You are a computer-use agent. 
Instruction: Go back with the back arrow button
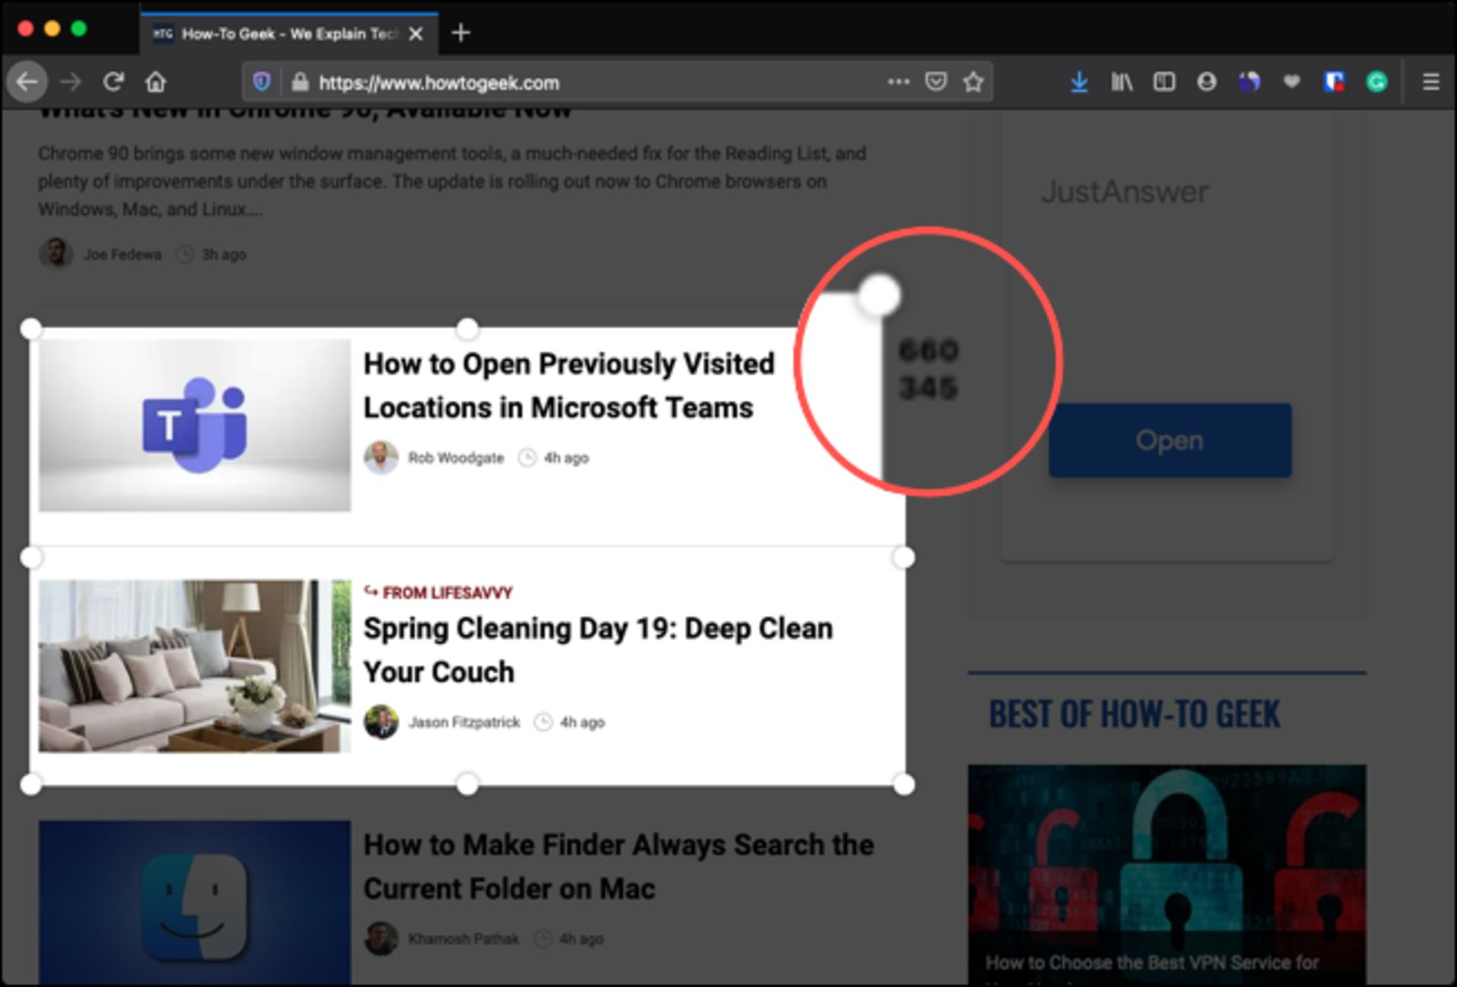27,82
